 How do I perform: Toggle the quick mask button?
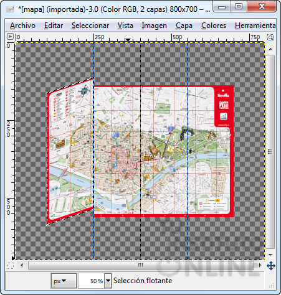tap(11, 266)
